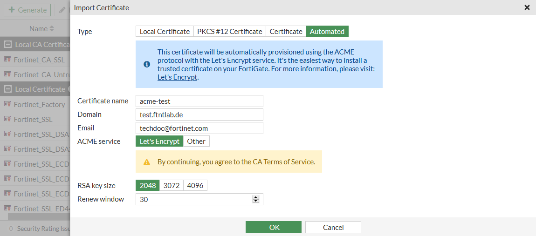The width and height of the screenshot is (536, 236).
Task: Click the Domain input field
Action: (x=199, y=115)
